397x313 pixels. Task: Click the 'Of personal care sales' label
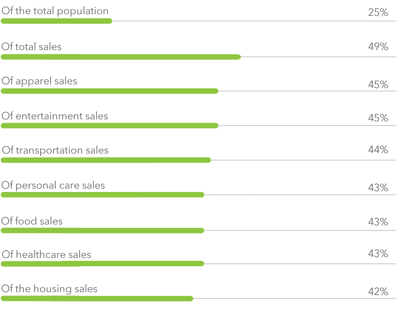tap(53, 185)
